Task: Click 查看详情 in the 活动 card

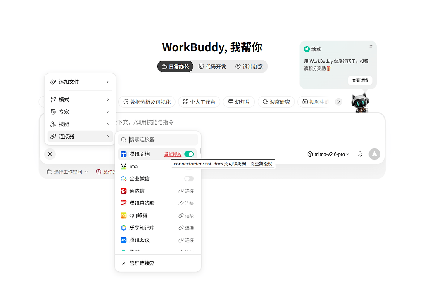Action: (360, 80)
